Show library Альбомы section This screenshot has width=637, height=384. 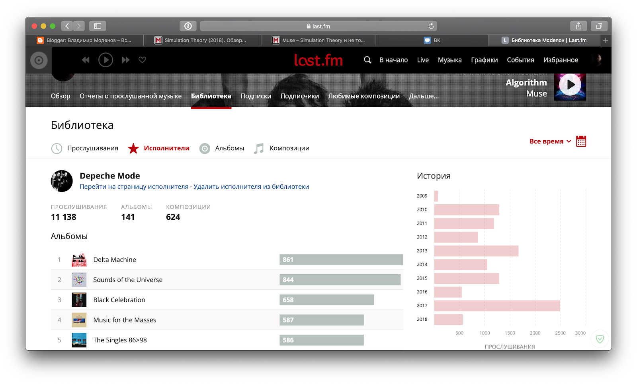[x=221, y=148]
